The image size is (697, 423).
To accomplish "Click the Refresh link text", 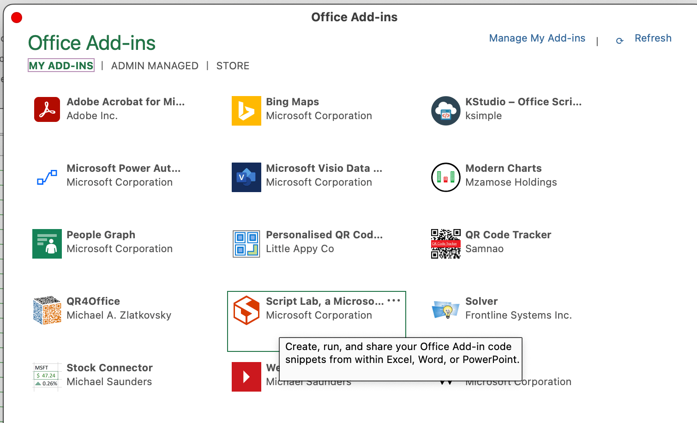I will (x=653, y=38).
